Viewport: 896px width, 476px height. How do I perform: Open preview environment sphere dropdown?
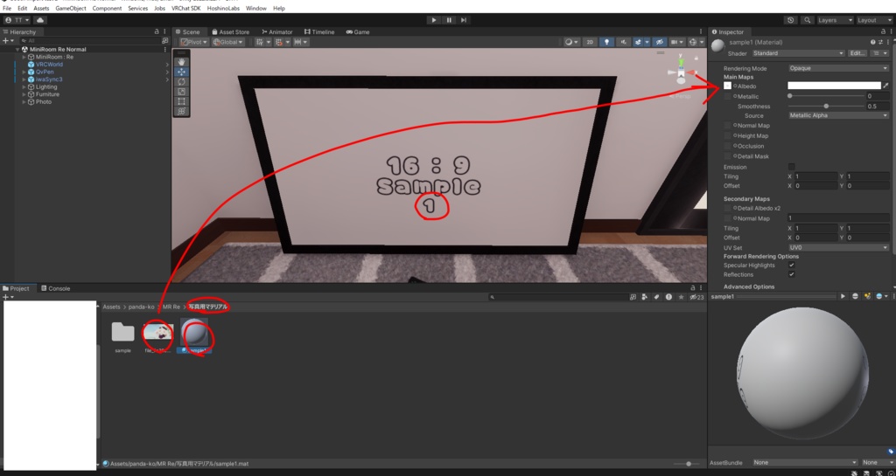click(880, 296)
